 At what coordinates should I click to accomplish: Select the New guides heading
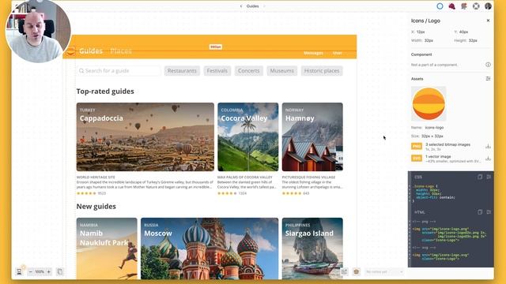tap(96, 207)
